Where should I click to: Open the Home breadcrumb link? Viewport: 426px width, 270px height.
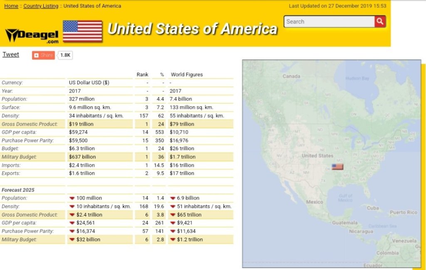coord(11,6)
